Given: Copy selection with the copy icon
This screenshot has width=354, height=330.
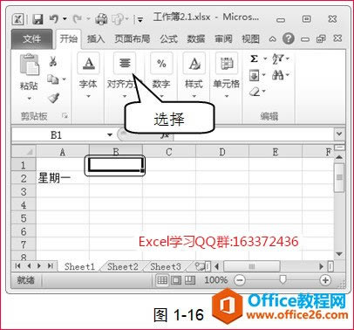Looking at the screenshot, I should click(53, 79).
